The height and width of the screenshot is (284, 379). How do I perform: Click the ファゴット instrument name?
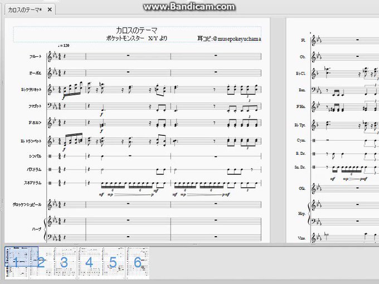(35, 106)
